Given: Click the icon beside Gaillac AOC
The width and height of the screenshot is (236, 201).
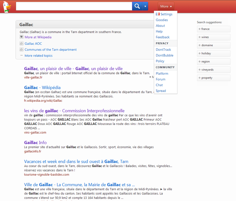Looking at the screenshot, I should pos(22,43).
